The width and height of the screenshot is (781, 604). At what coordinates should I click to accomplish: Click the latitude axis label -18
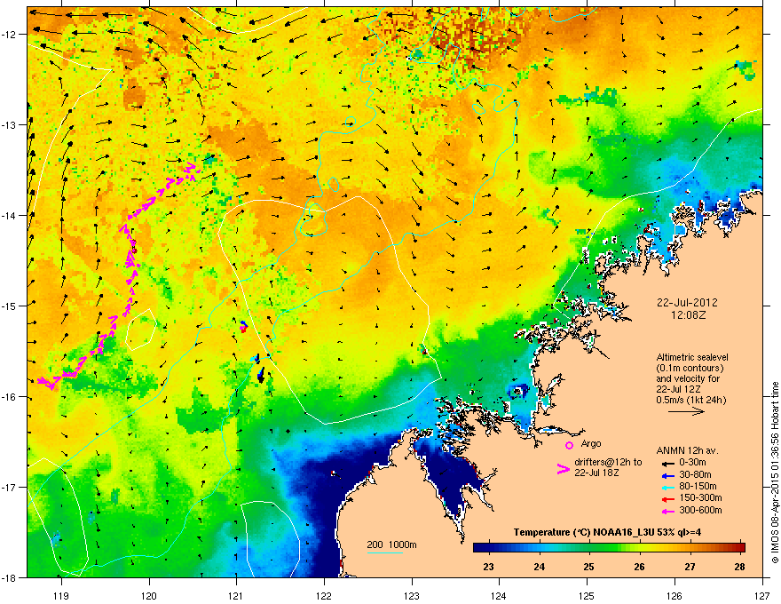coord(10,577)
